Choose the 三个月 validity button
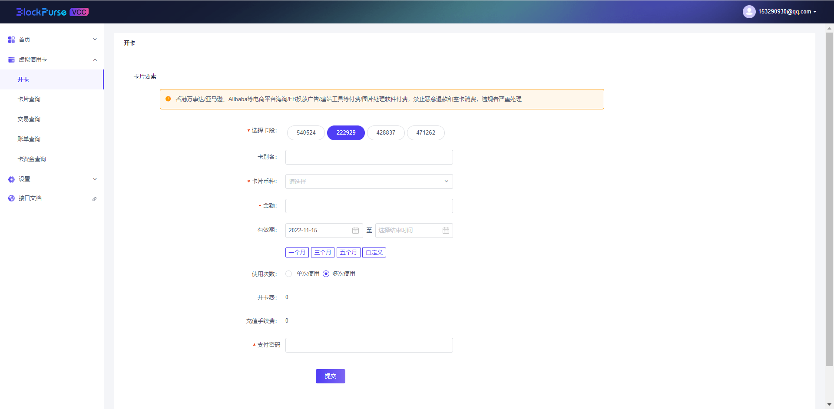This screenshot has width=834, height=409. click(323, 253)
